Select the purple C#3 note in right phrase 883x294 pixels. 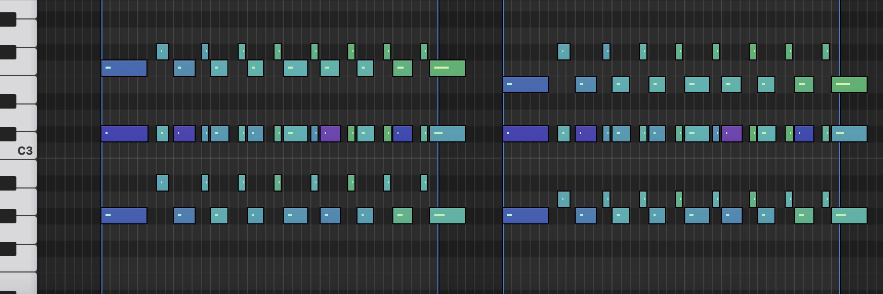732,134
